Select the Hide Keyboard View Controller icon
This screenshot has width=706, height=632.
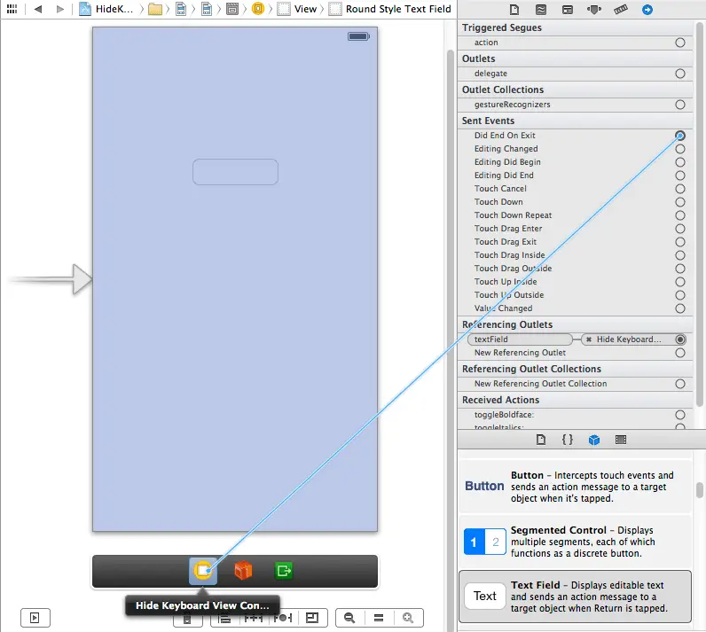[x=203, y=571]
